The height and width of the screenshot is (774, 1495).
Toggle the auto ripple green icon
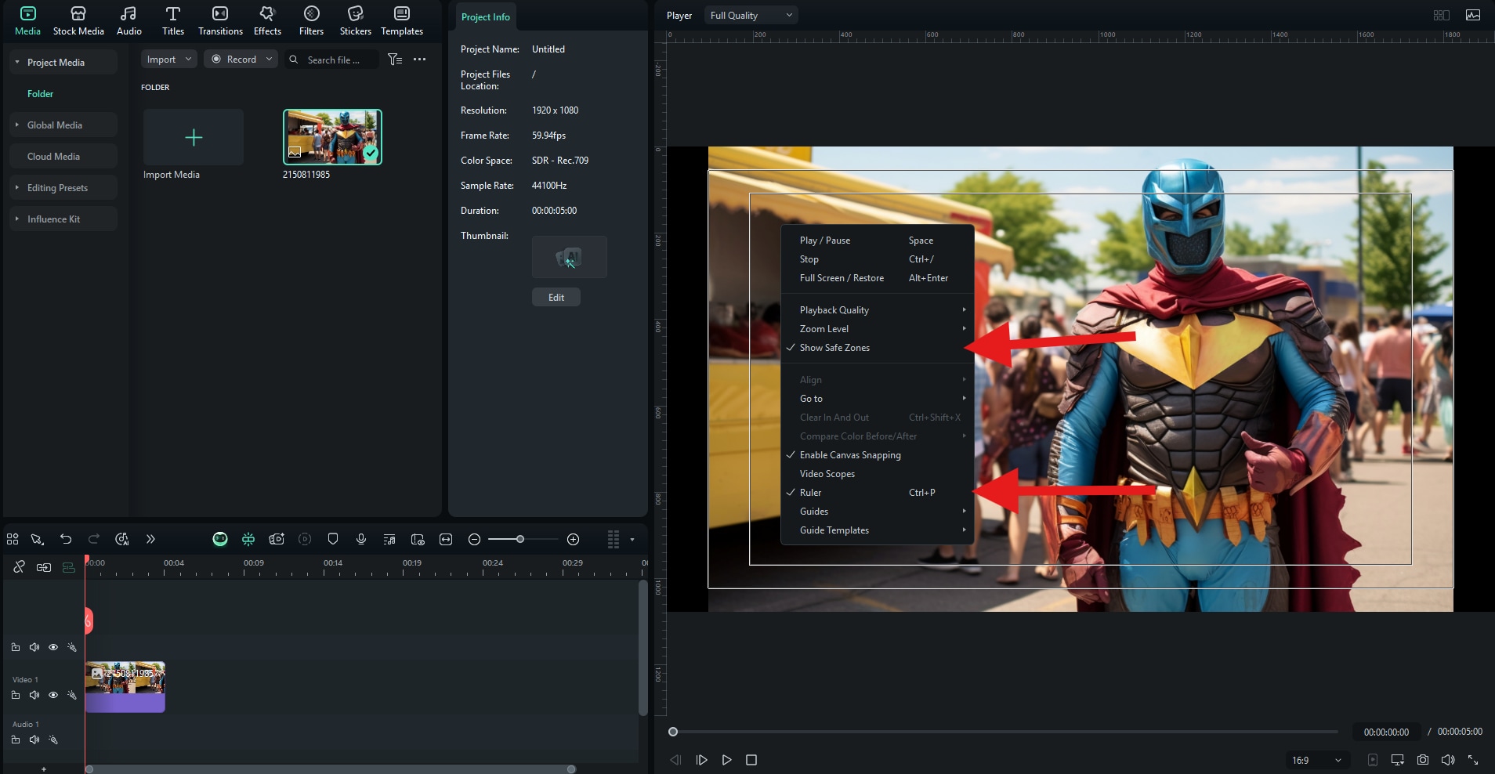click(69, 567)
